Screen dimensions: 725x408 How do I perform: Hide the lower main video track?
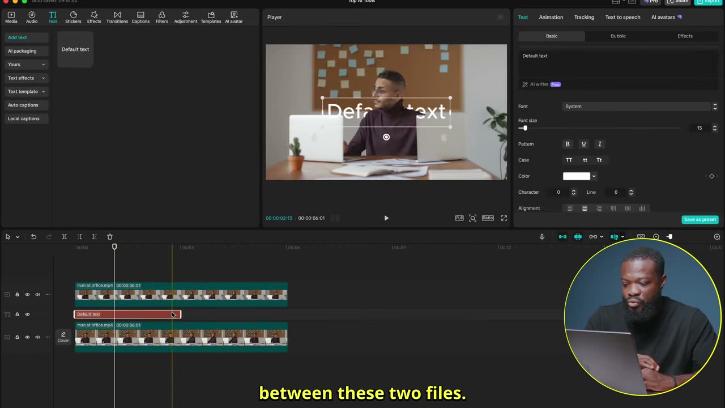27,337
